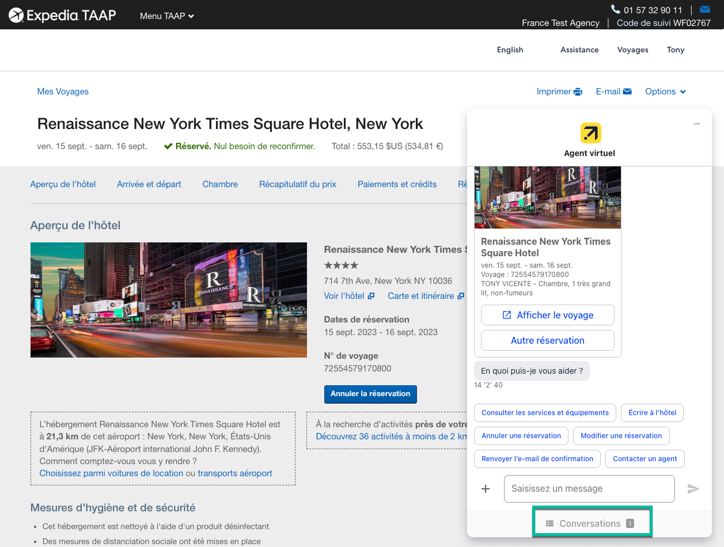This screenshot has height=547, width=724.
Task: Switch language to English
Action: pos(510,50)
